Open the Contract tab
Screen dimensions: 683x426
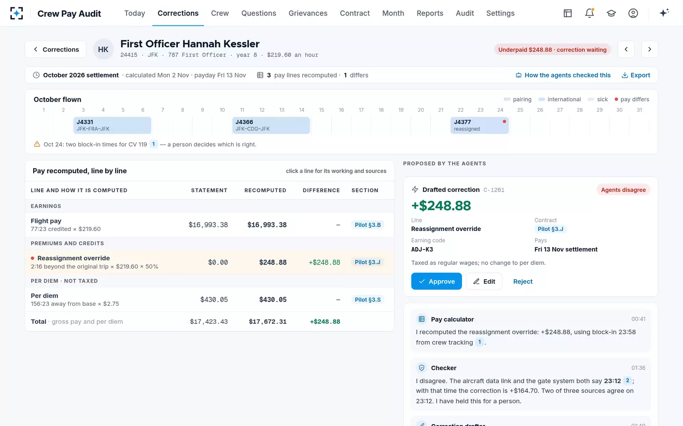tap(355, 13)
